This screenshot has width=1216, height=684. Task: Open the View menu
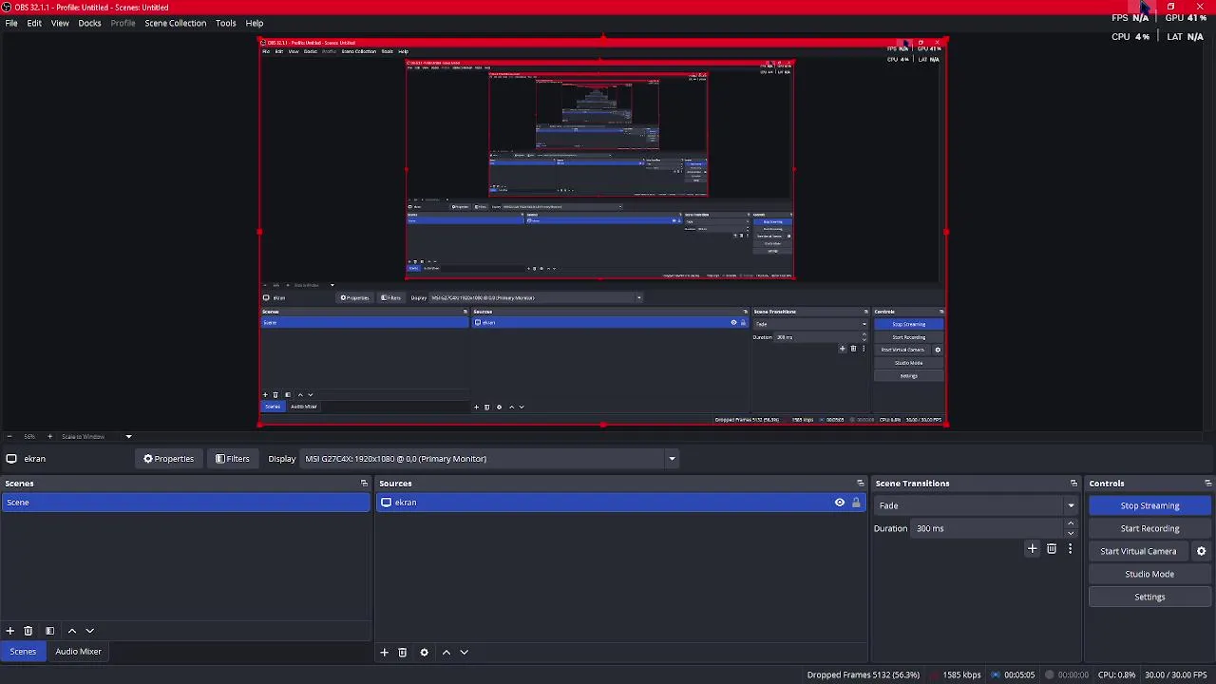(x=60, y=23)
